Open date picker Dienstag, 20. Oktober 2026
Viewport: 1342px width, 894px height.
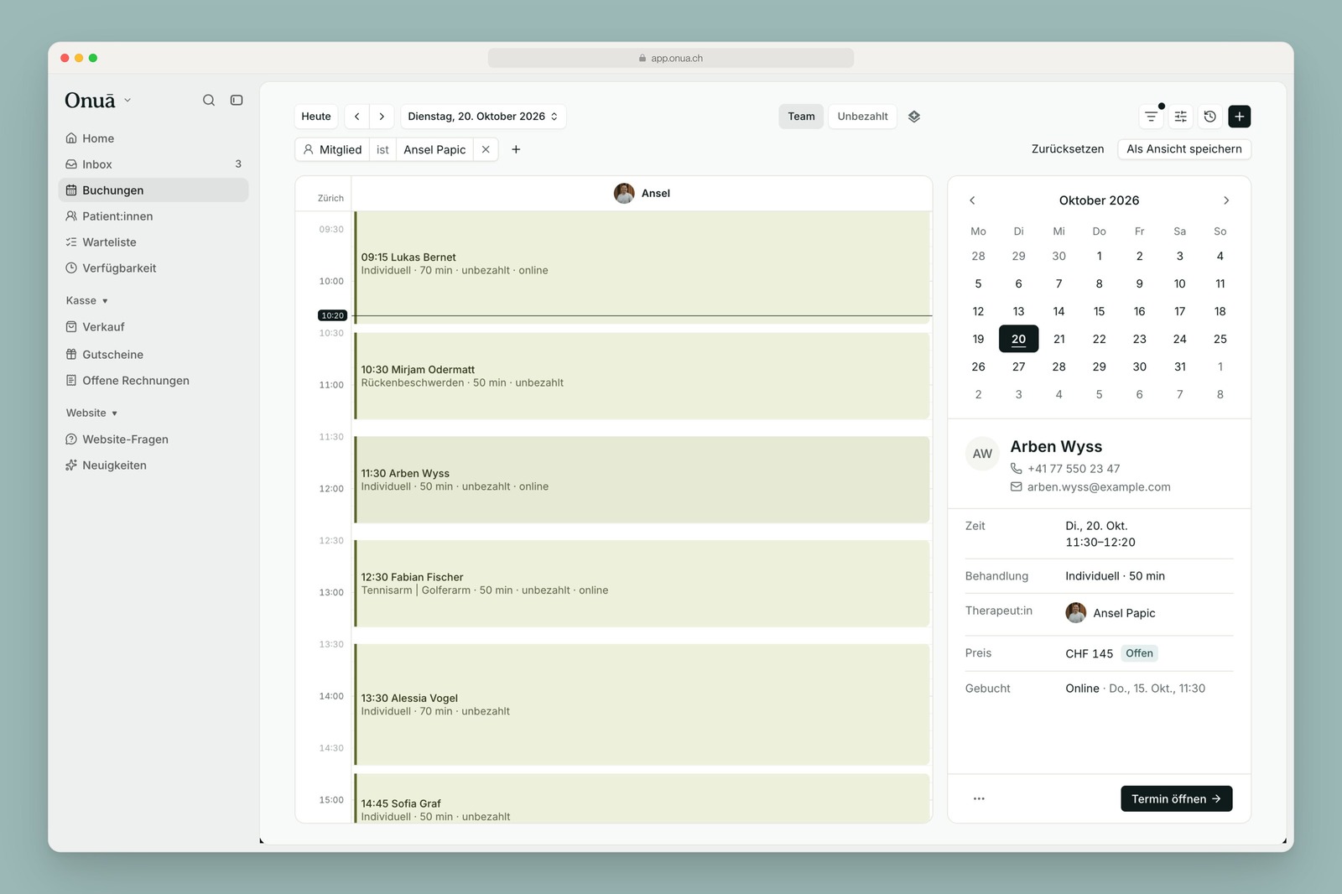(483, 117)
